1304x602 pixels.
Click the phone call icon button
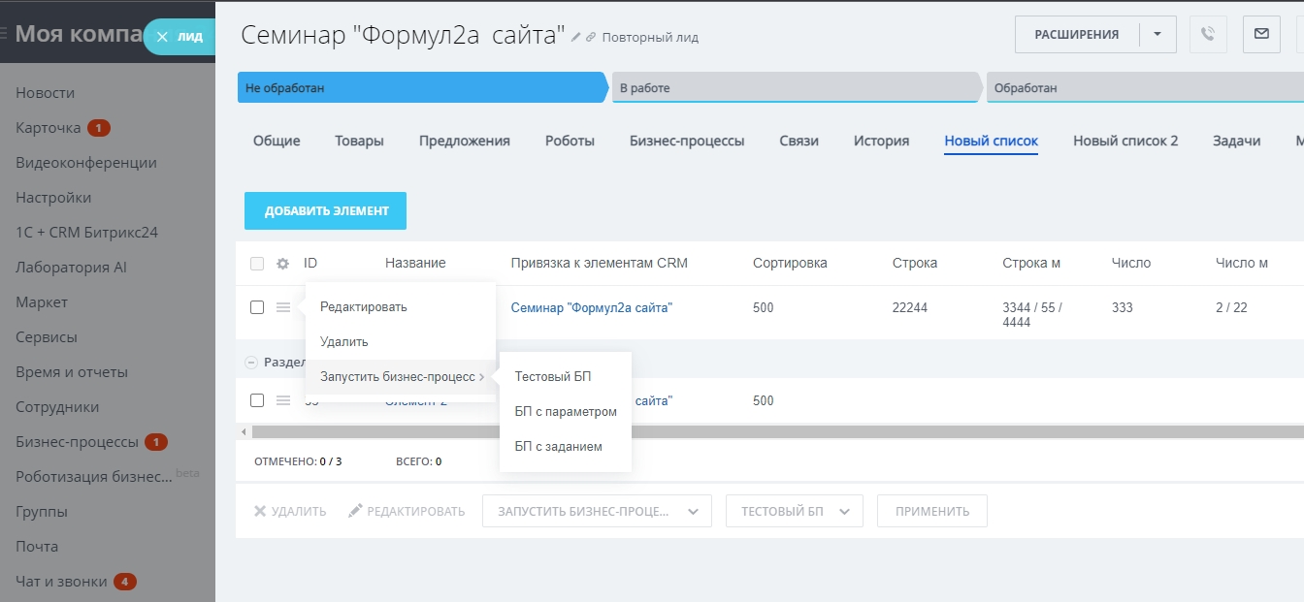click(1208, 34)
